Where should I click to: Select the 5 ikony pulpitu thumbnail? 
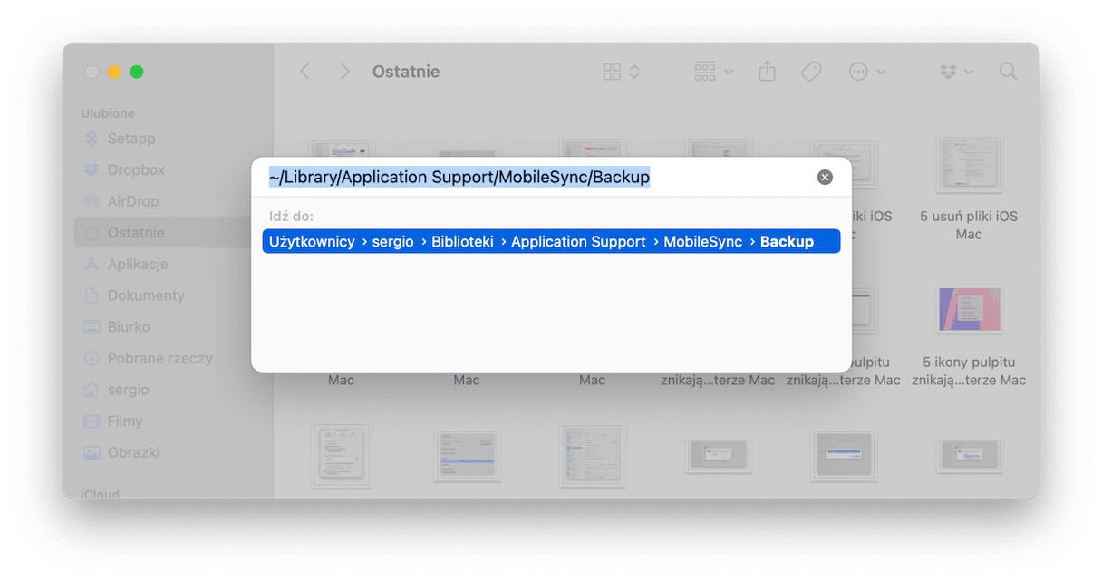click(x=970, y=310)
